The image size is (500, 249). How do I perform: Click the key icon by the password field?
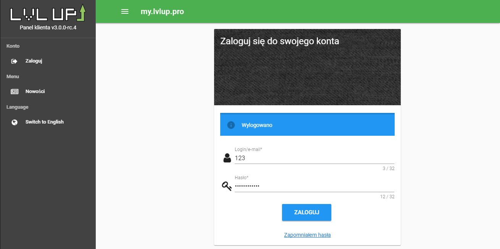(227, 186)
